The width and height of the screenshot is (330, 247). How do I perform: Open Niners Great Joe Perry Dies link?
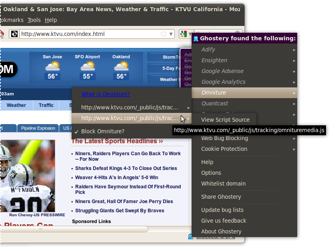[x=124, y=202]
